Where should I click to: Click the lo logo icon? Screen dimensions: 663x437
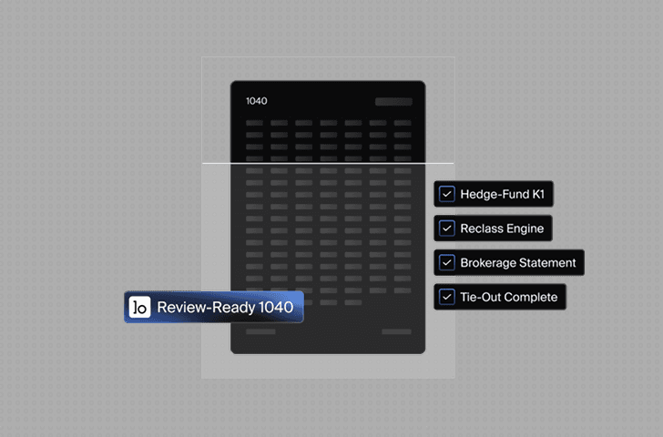point(139,307)
